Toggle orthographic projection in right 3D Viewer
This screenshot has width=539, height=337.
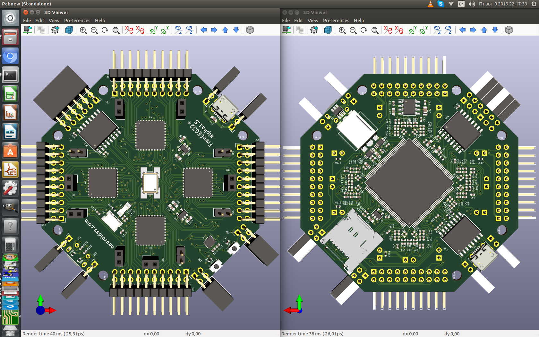[509, 30]
